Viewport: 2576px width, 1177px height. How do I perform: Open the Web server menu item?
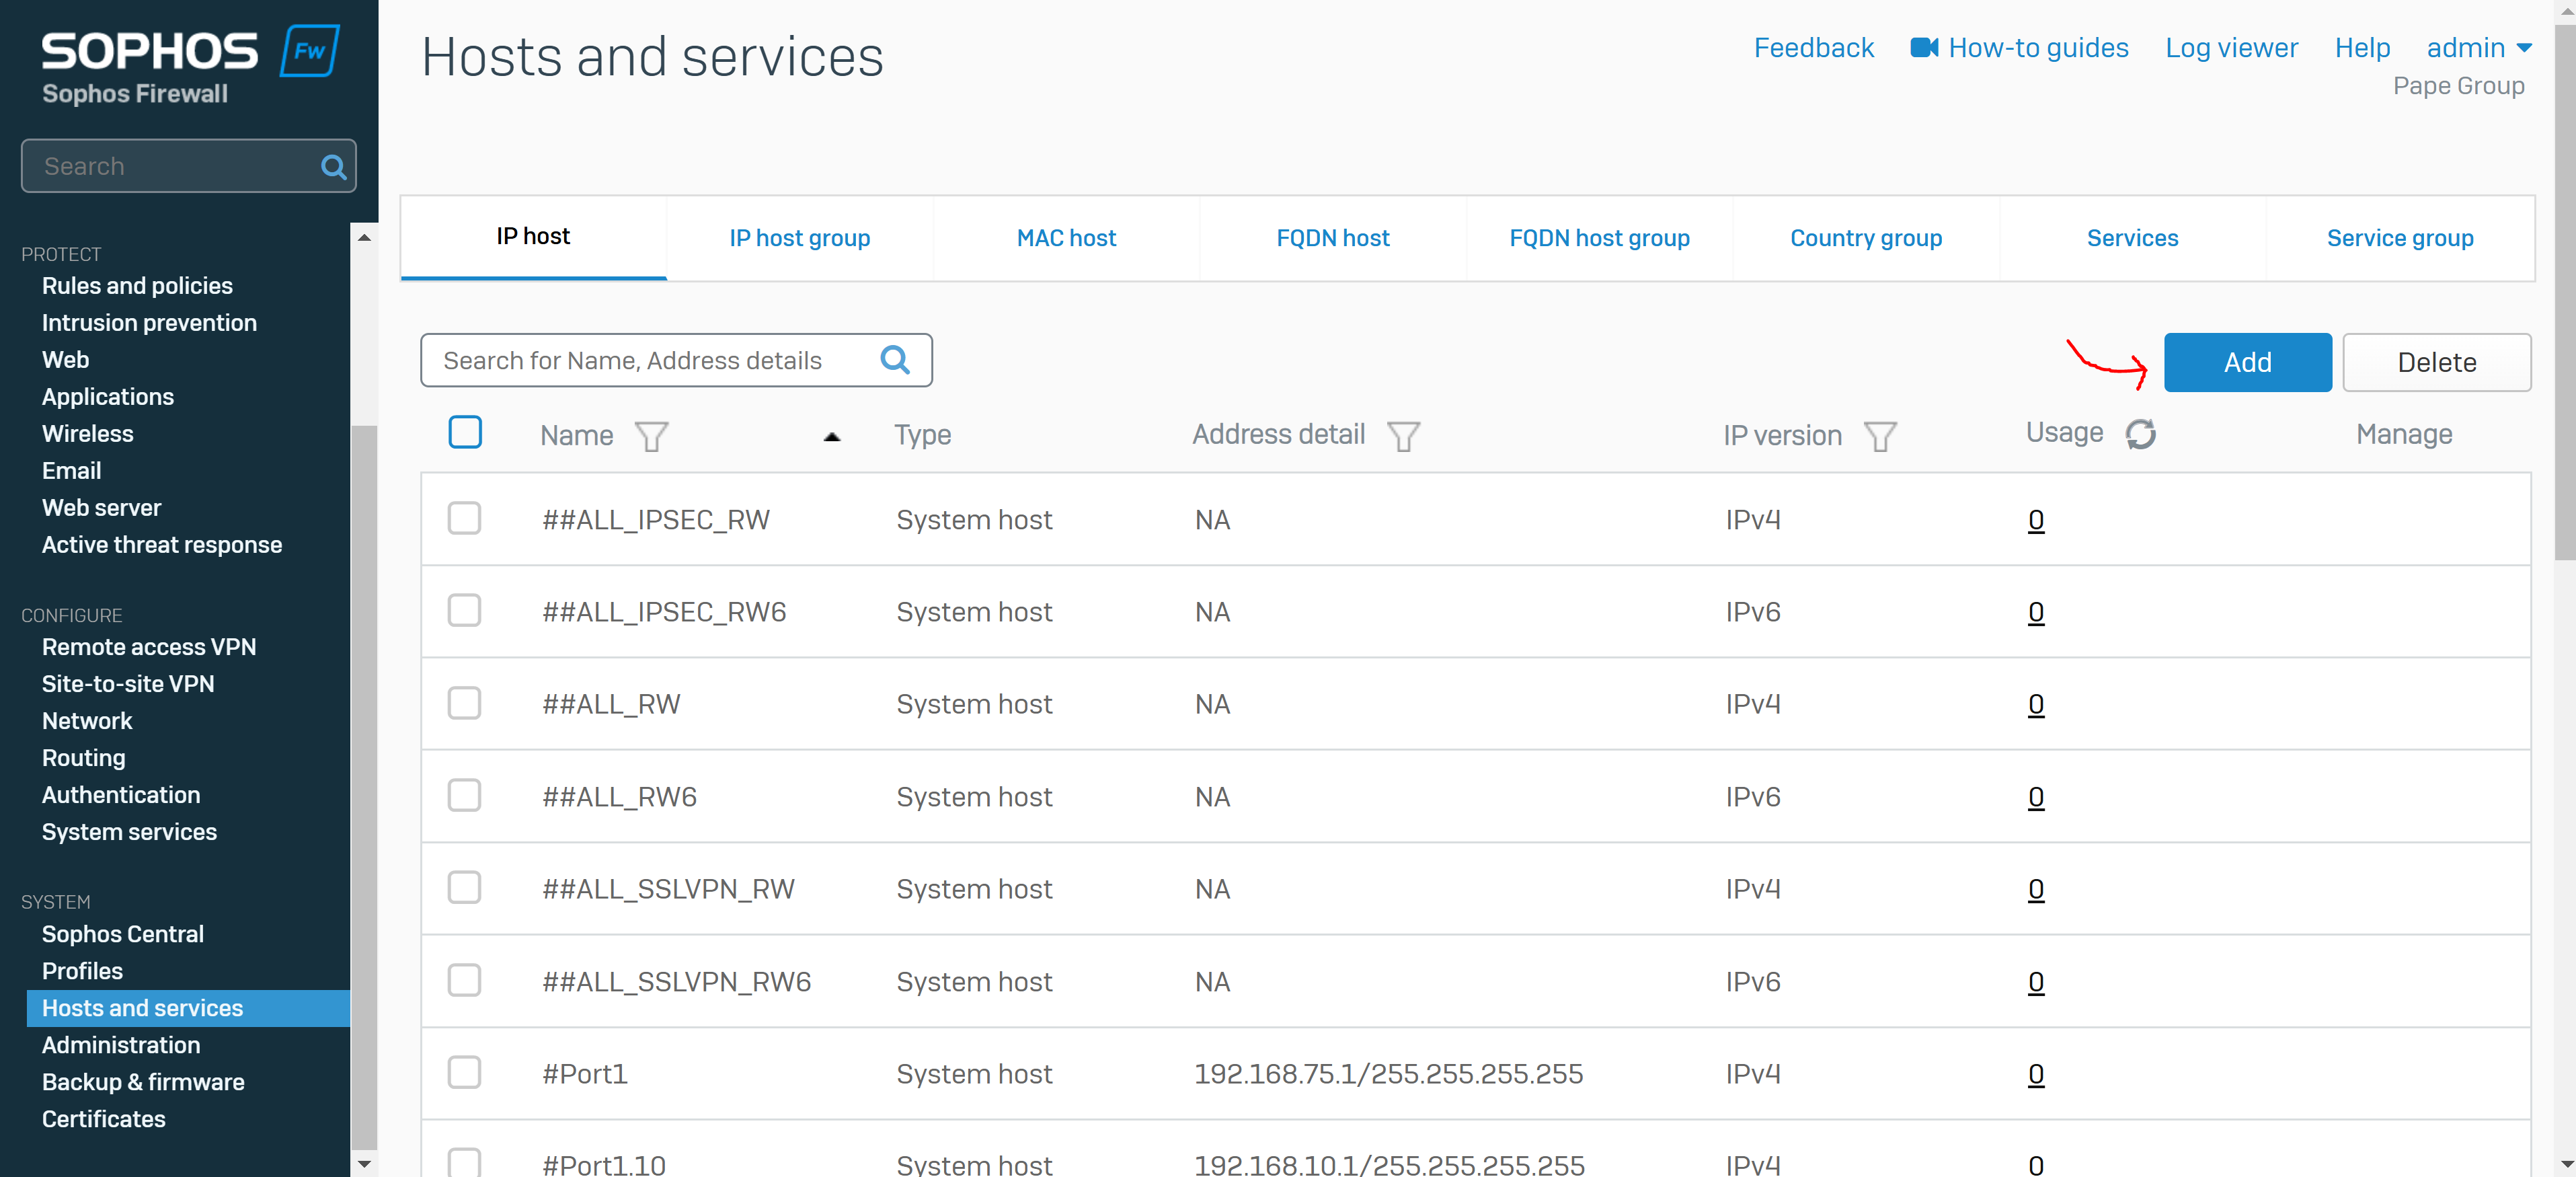coord(101,508)
